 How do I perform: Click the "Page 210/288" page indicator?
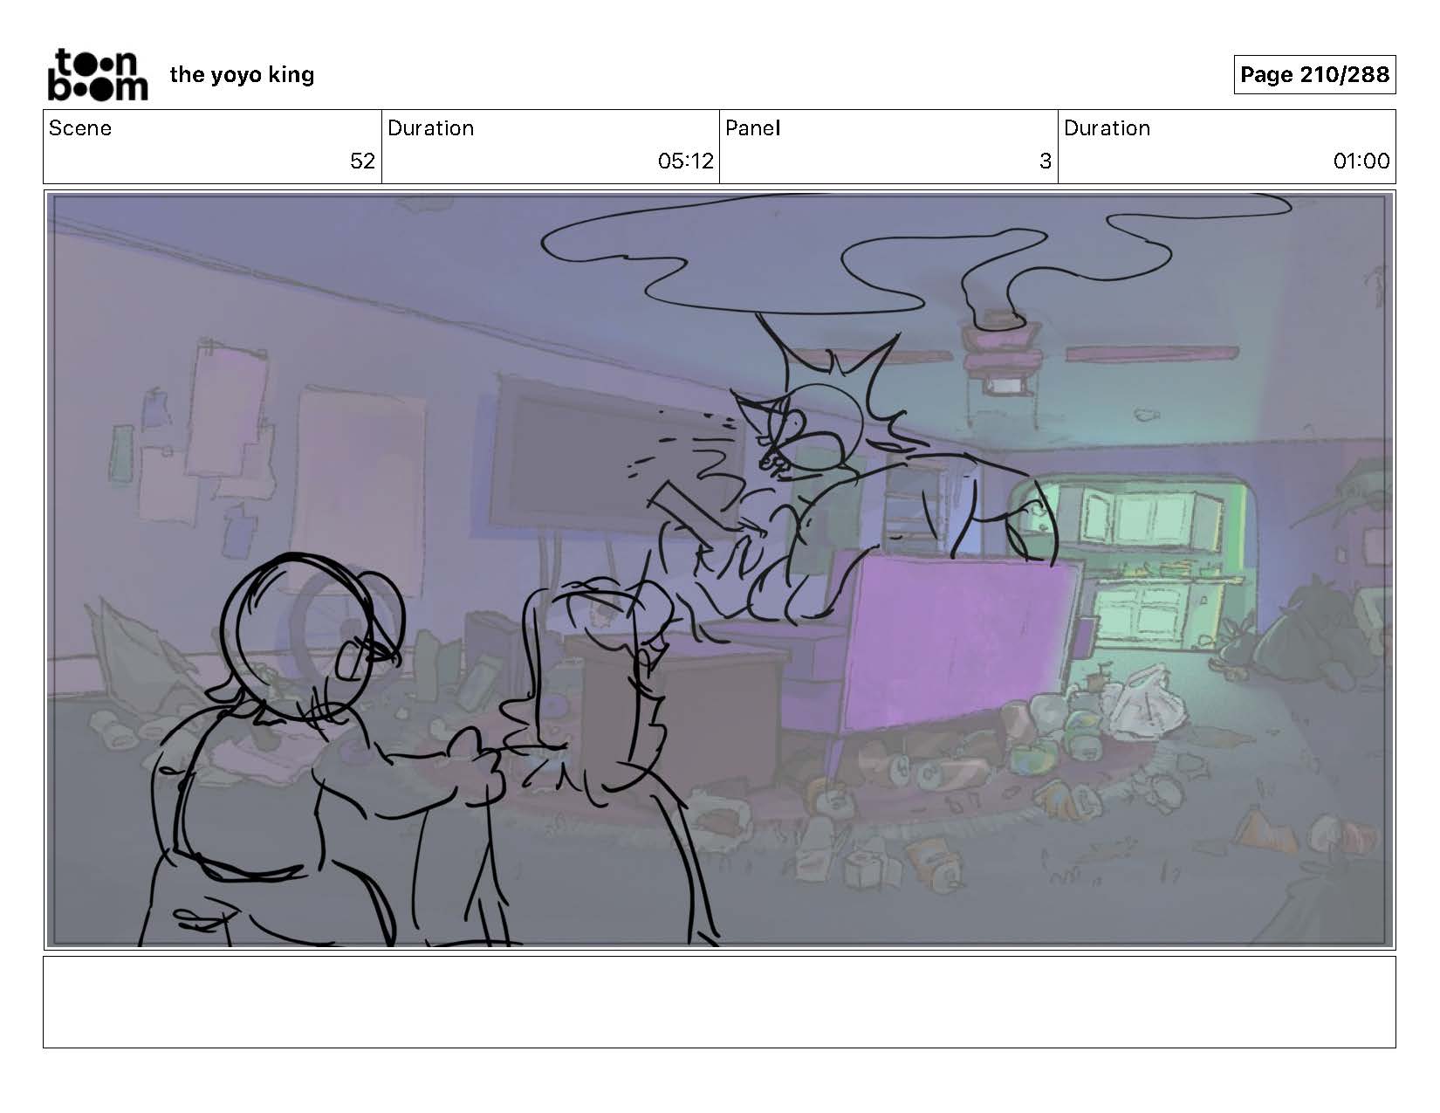click(x=1314, y=74)
